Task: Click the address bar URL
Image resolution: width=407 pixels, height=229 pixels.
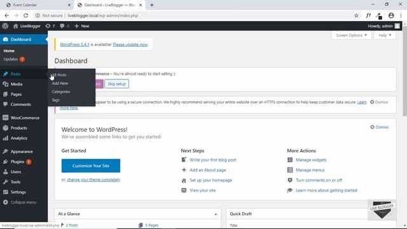Action: 103,15
